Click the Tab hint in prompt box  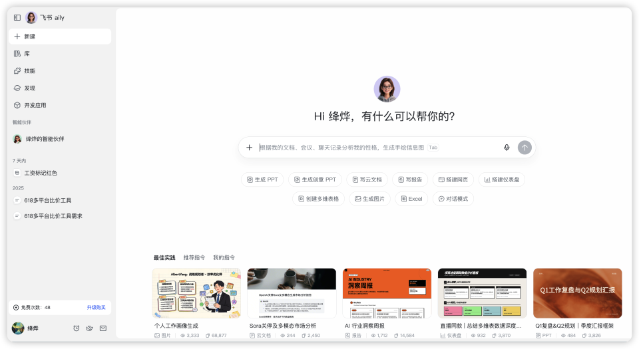coord(433,148)
